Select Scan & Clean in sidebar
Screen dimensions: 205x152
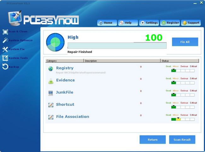(18, 32)
